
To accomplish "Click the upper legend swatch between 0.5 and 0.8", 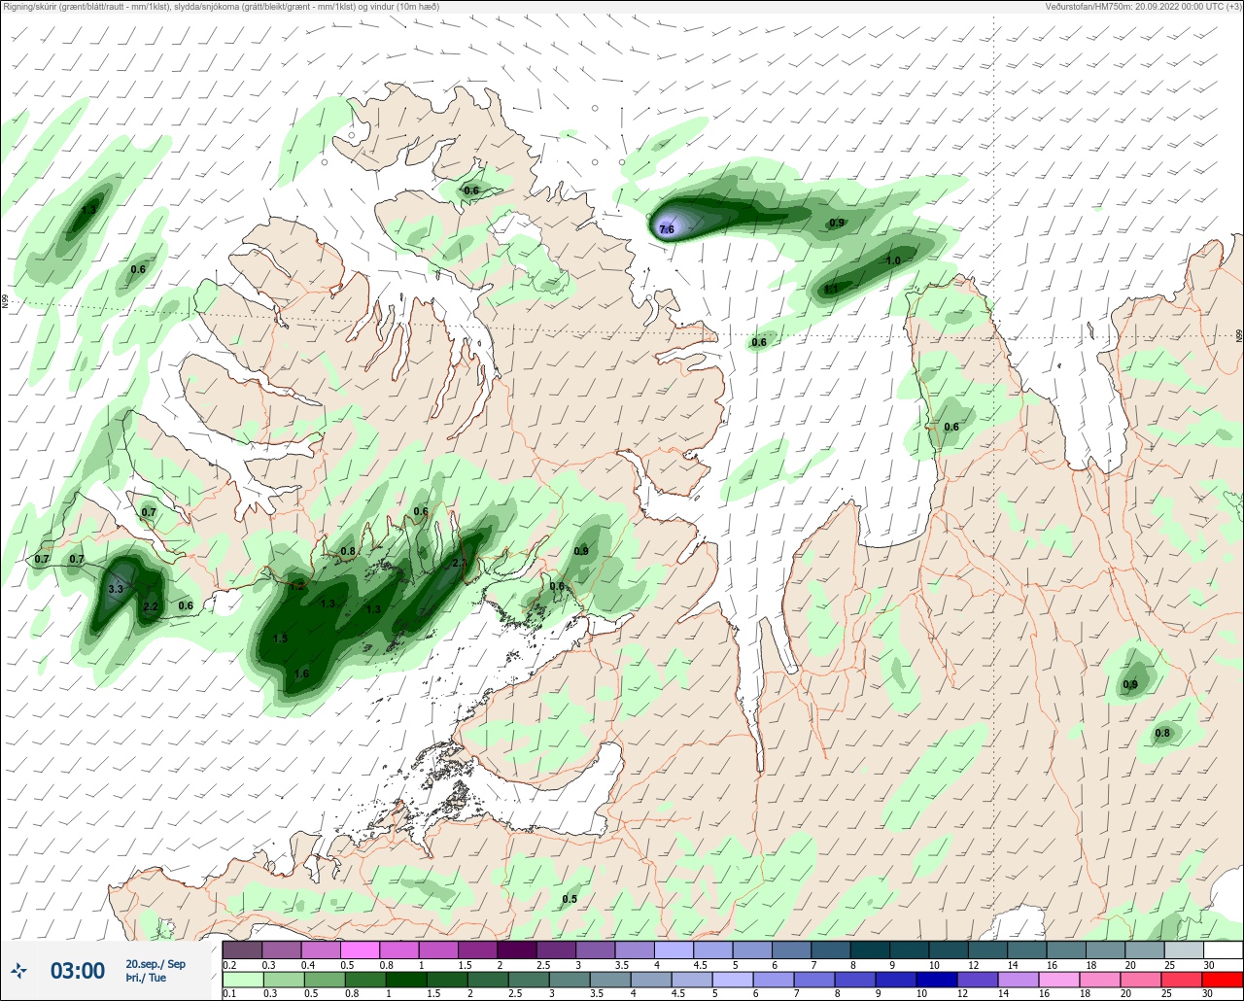I will tap(360, 949).
